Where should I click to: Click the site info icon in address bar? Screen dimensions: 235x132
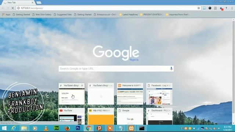point(18,8)
